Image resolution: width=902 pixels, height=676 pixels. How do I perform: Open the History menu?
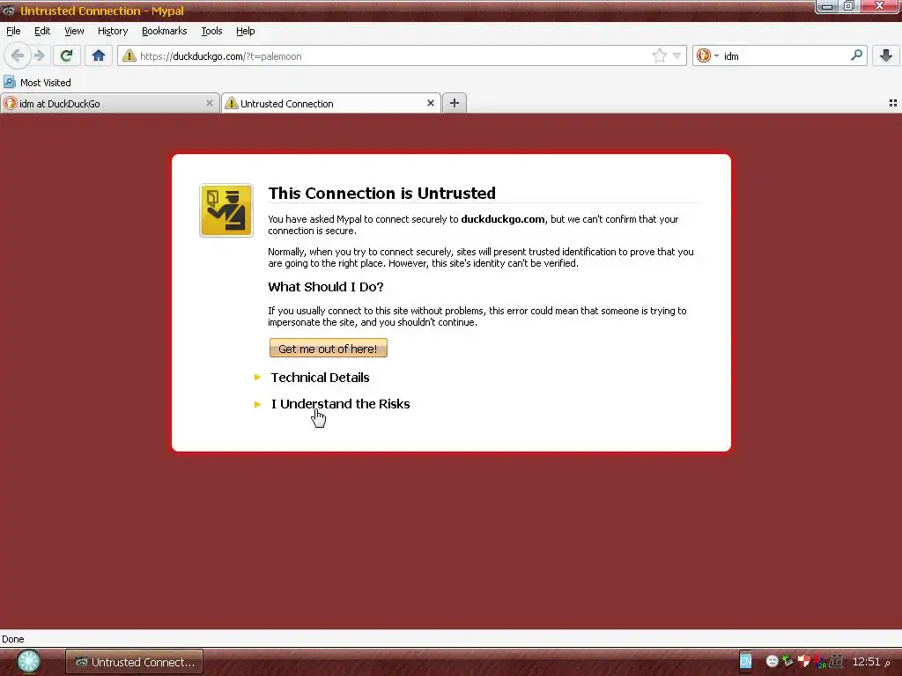point(112,31)
